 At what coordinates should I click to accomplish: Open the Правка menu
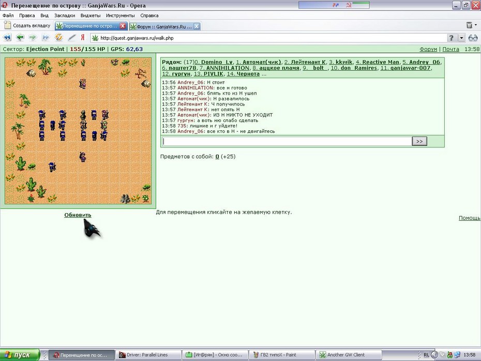[x=27, y=16]
